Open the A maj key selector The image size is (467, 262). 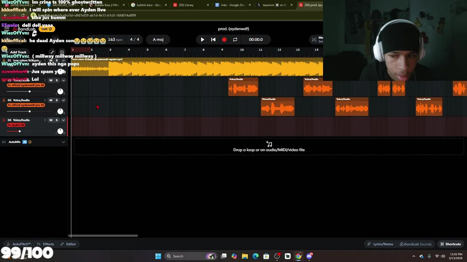pos(158,39)
